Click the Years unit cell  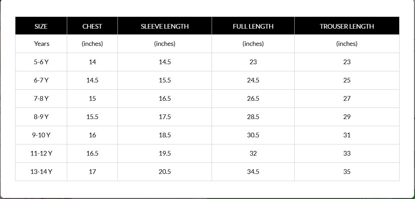point(41,44)
